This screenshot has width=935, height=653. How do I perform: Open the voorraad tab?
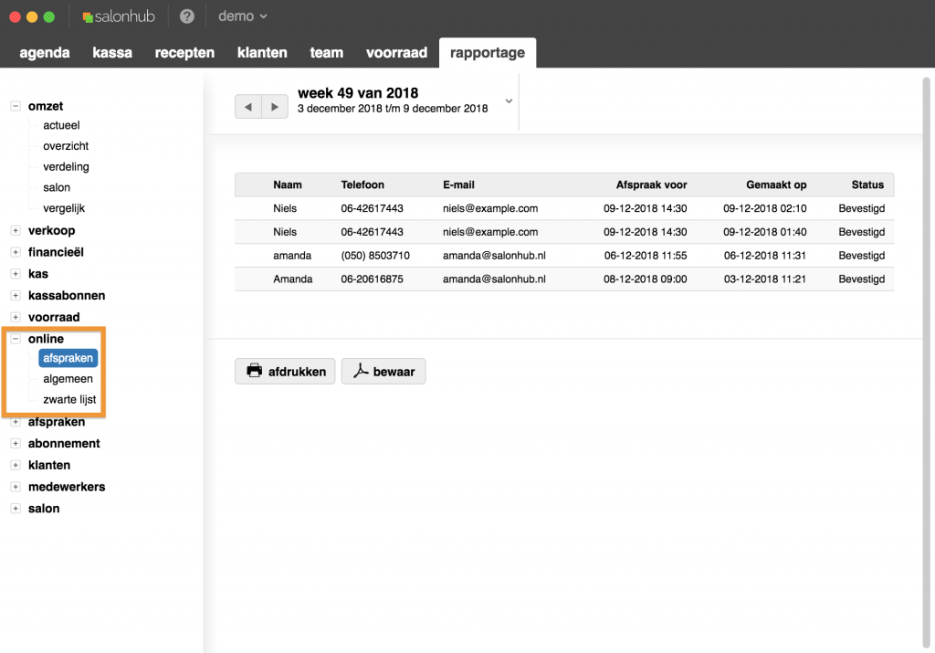tap(396, 53)
